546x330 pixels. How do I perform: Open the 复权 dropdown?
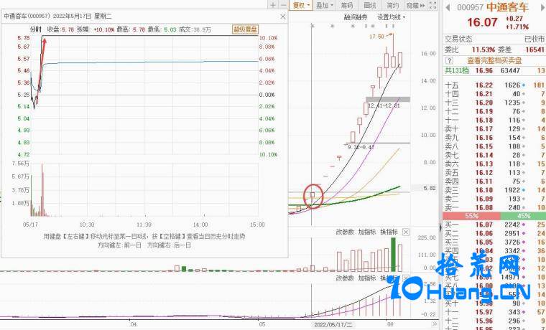(301, 5)
